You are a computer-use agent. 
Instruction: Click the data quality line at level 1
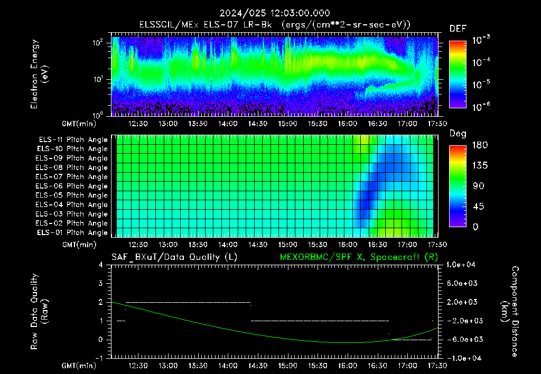[320, 321]
